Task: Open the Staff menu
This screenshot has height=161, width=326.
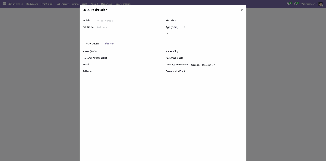Action: [x=84, y=4]
